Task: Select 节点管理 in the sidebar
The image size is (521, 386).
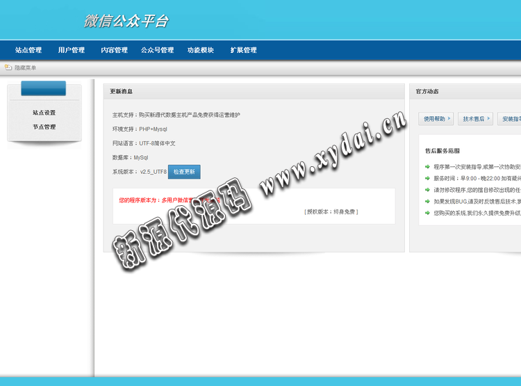Action: (x=44, y=127)
